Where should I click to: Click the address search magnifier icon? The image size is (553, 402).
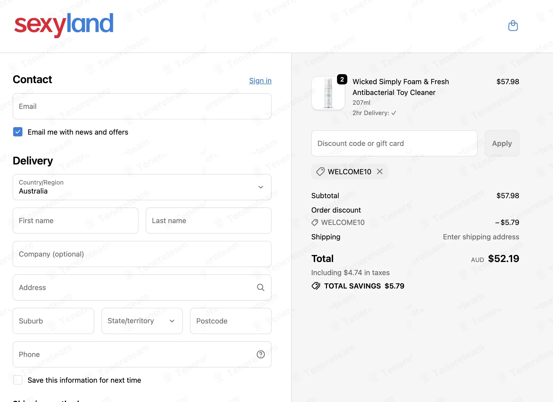[x=261, y=287]
